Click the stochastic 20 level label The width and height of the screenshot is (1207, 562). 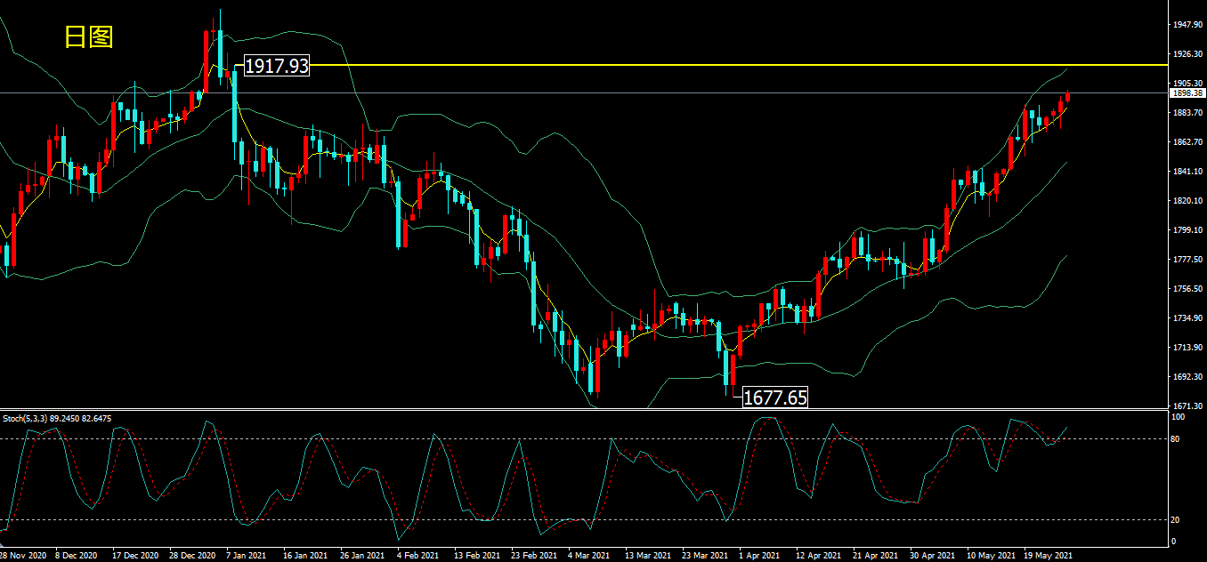[1176, 521]
